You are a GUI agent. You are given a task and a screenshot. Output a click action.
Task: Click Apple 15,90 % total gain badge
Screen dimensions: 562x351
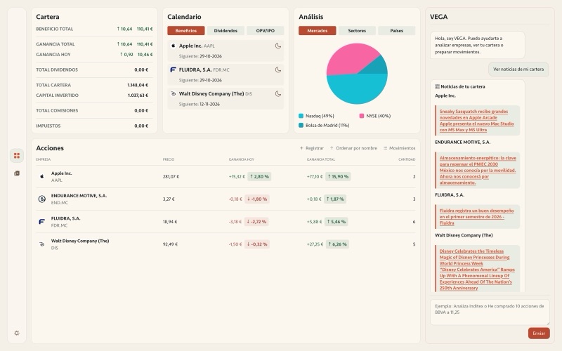pos(338,177)
